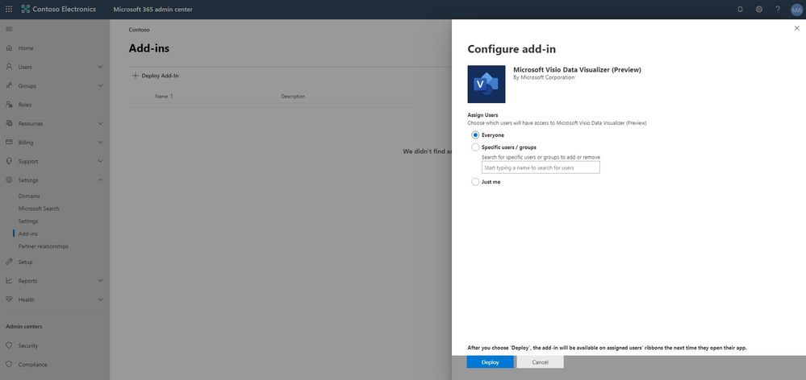The height and width of the screenshot is (380, 806).
Task: Open the notifications bell icon
Action: tap(740, 9)
